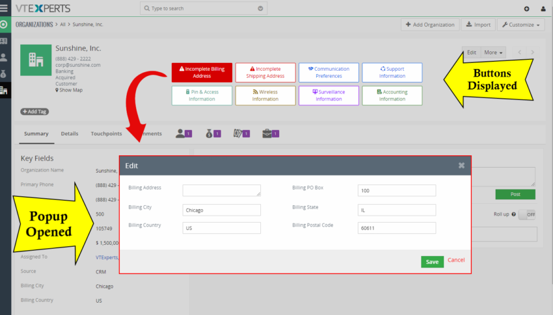Click the Type to search field

point(204,8)
